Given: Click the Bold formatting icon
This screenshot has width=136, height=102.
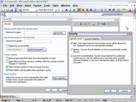Looking at the screenshot, I should click(66, 10).
